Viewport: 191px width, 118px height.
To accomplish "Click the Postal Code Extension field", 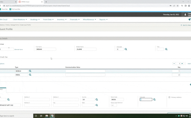I will coord(114,105).
